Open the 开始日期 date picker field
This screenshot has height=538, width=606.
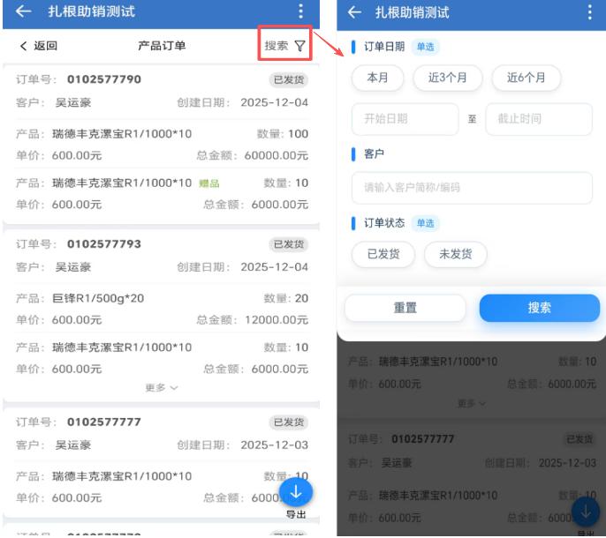click(405, 119)
